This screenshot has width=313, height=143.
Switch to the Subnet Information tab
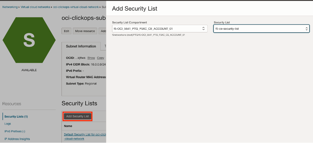point(81,46)
